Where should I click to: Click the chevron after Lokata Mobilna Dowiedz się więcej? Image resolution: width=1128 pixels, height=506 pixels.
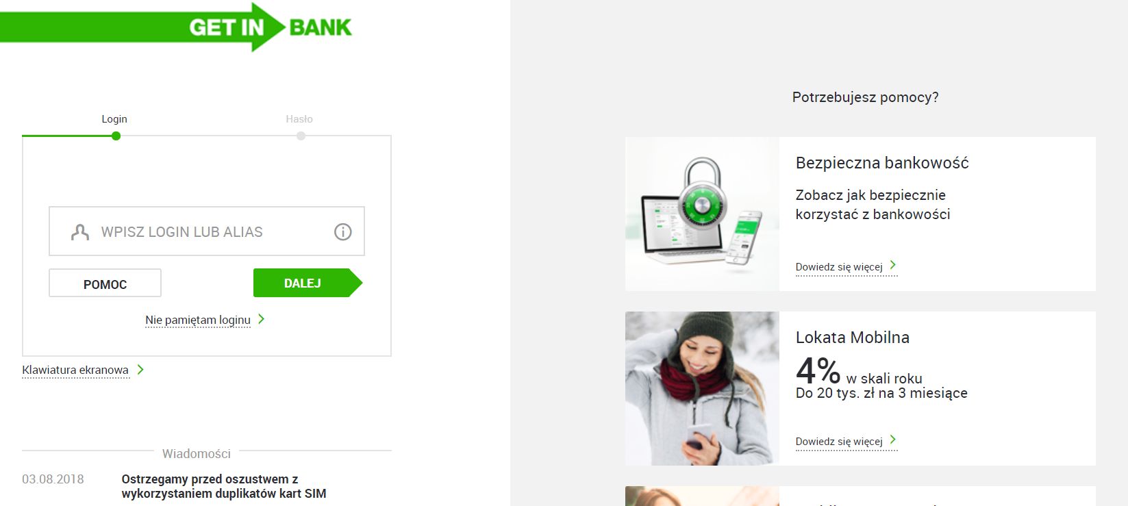tap(892, 440)
